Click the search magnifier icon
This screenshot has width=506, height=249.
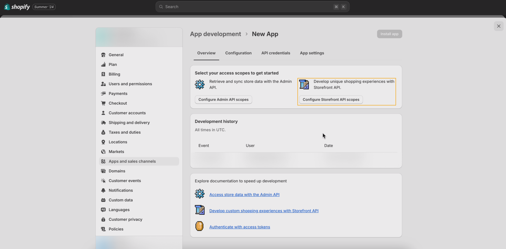click(x=161, y=7)
